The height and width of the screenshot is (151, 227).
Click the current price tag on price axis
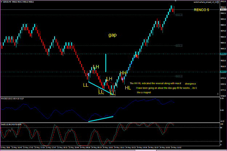(x=223, y=9)
